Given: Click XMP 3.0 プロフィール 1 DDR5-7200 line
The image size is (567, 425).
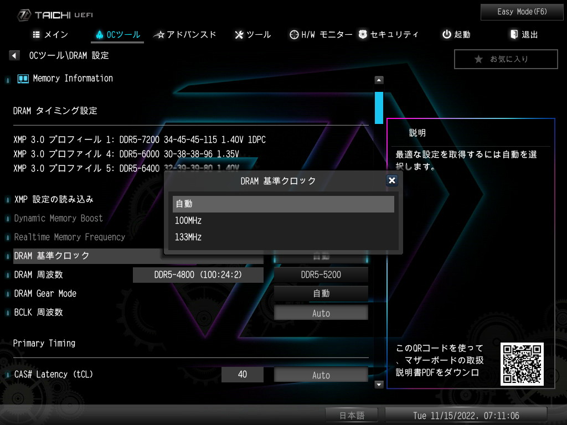Looking at the screenshot, I should pos(140,139).
